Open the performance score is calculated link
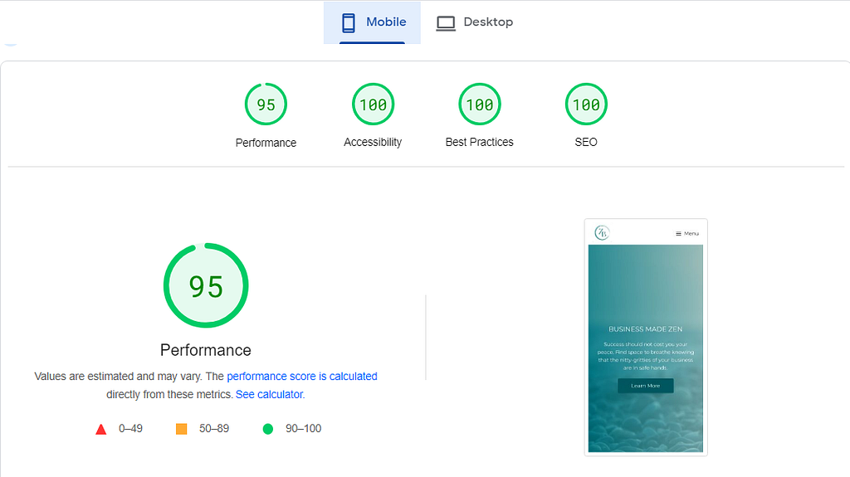The height and width of the screenshot is (477, 850). 302,376
